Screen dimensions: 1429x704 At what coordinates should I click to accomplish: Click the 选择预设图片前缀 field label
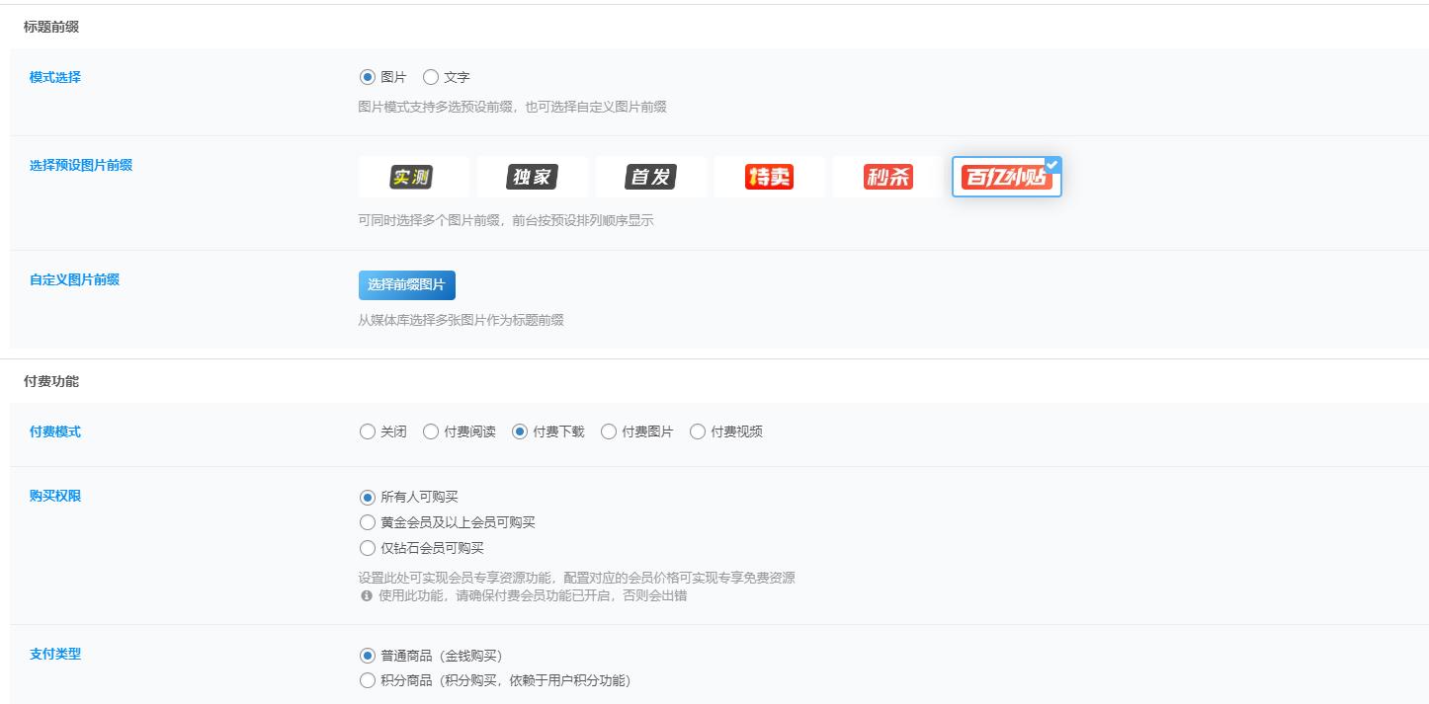(81, 165)
